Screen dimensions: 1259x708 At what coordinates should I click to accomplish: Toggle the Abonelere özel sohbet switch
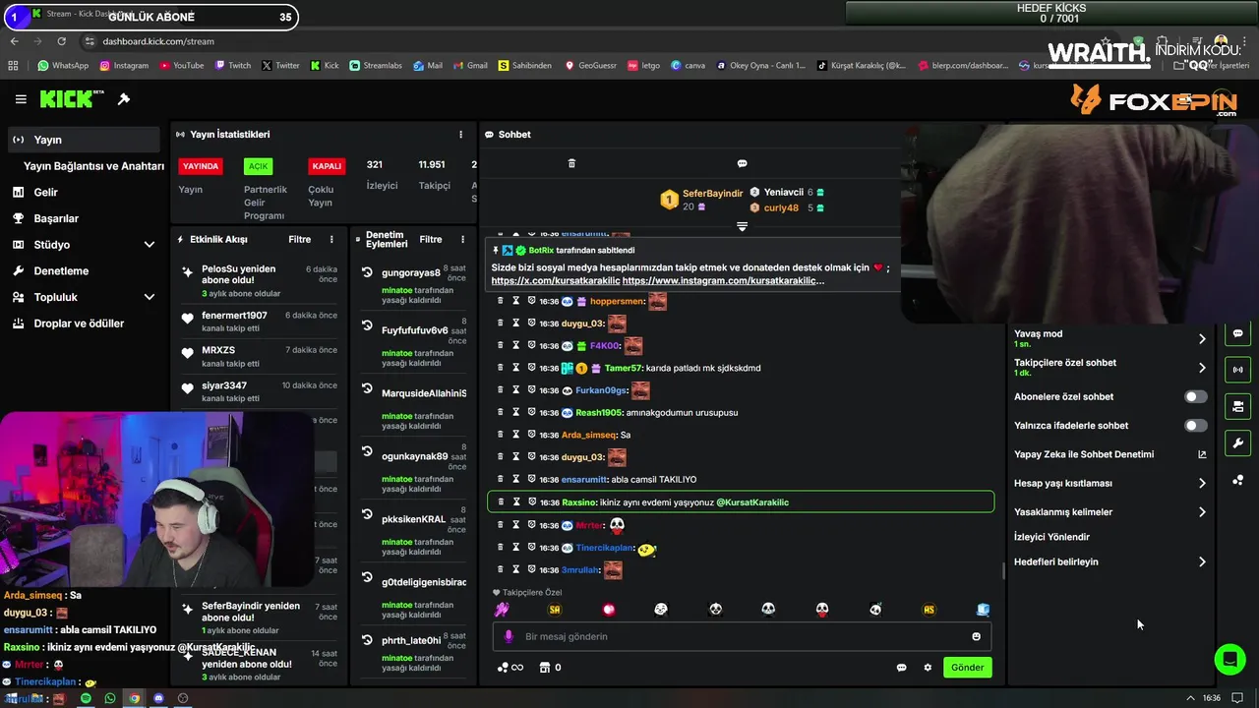(1195, 397)
